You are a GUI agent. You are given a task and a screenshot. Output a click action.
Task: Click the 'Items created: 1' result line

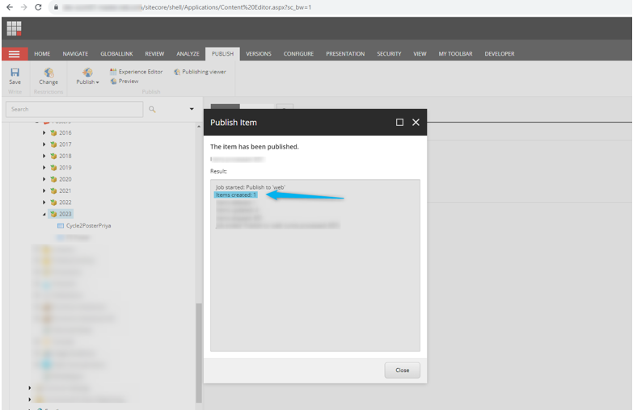(236, 195)
